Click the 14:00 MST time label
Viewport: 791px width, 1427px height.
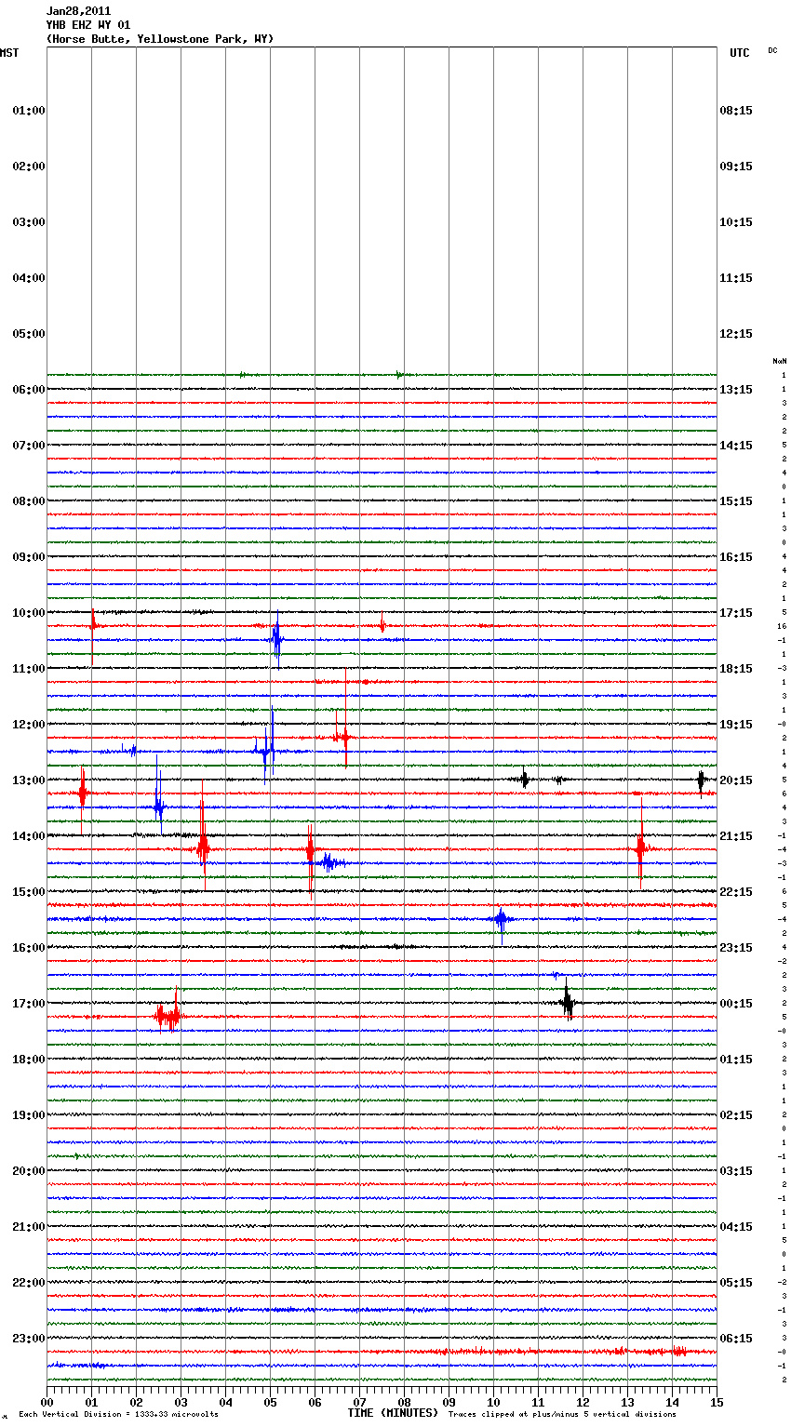pos(29,836)
